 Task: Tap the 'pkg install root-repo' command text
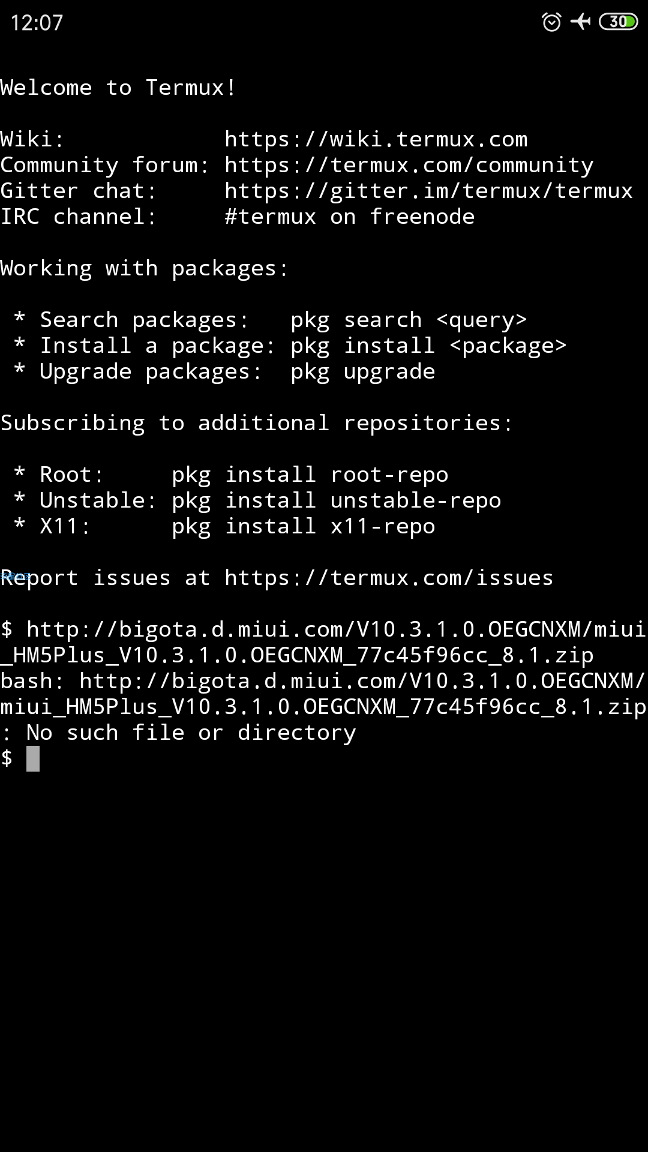coord(310,475)
